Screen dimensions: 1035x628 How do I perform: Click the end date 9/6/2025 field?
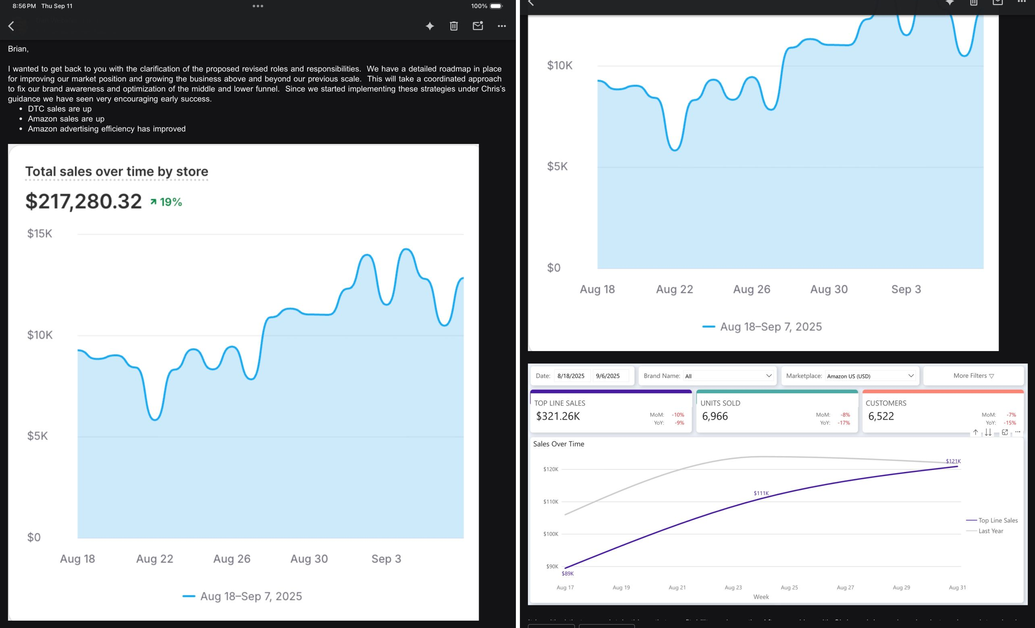[x=608, y=376]
